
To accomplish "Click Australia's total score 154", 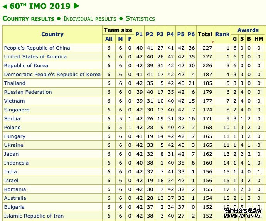I will tap(207, 198).
